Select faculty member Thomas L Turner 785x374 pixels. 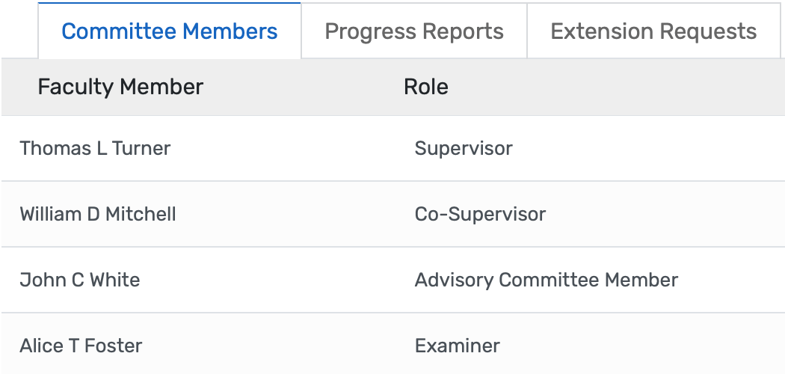tap(95, 148)
